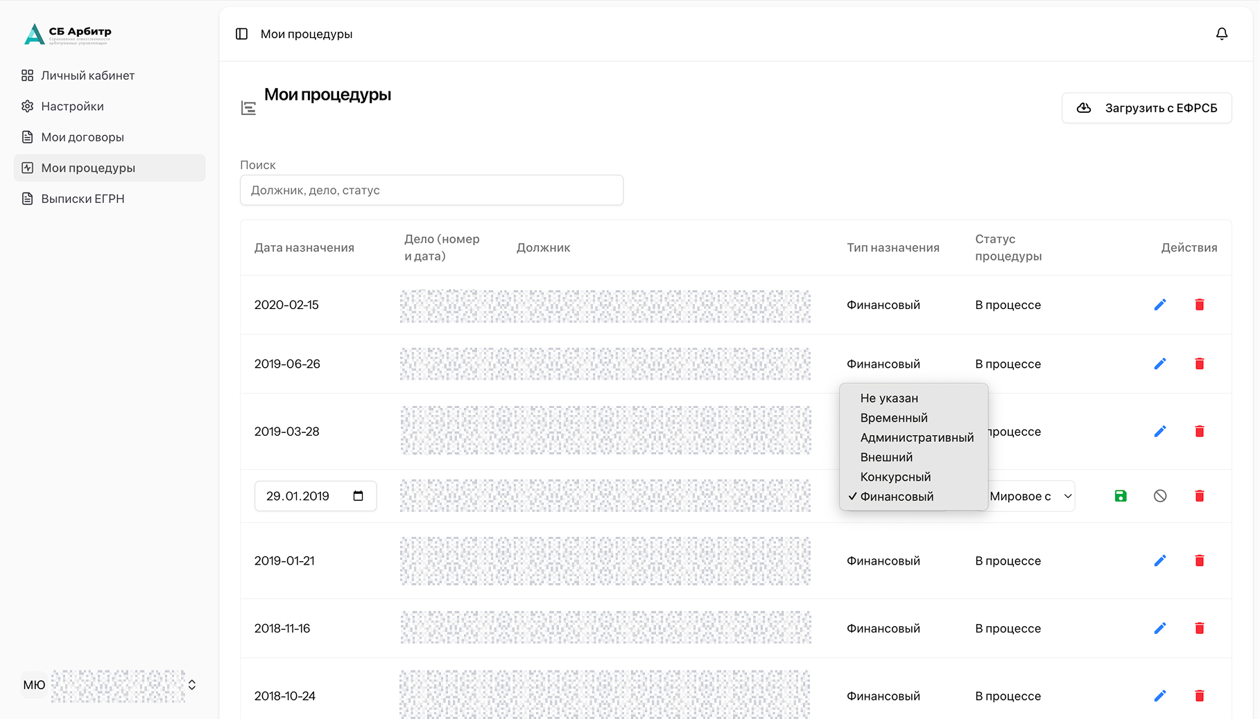Edit the 2018-11-16 procedure row

coord(1160,628)
